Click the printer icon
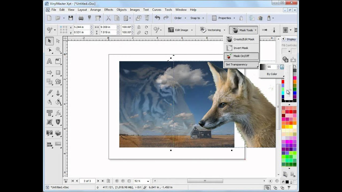Screen dimensions: 342x192 pyautogui.click(x=81, y=18)
